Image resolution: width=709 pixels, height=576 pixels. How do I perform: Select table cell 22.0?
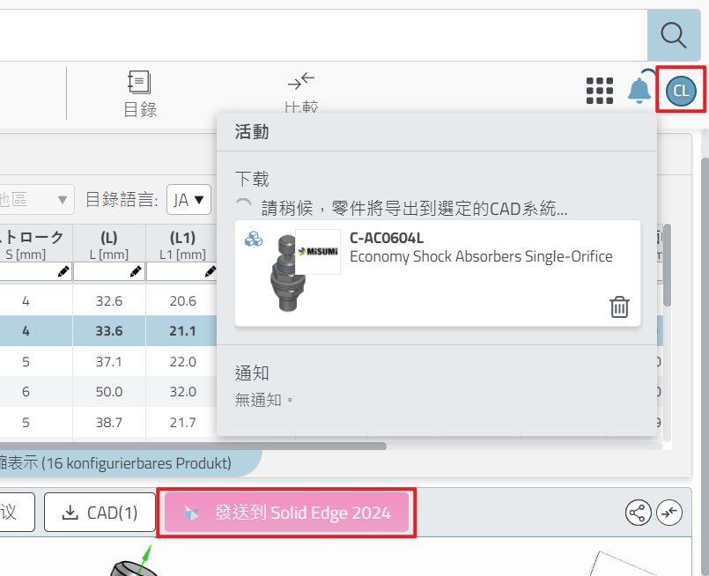click(x=181, y=361)
